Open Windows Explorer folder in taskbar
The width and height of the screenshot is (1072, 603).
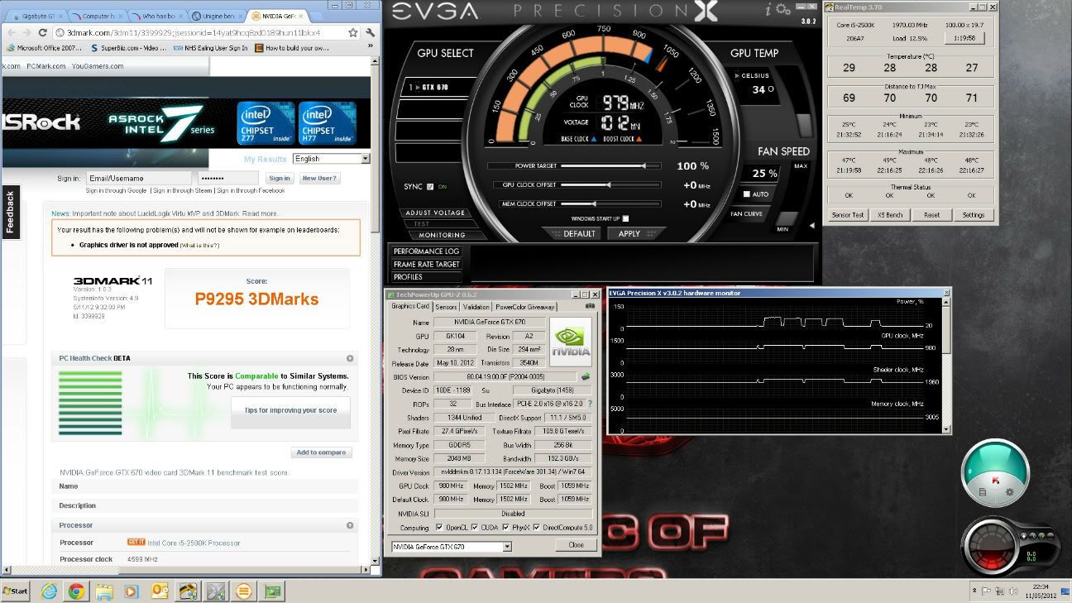(104, 591)
